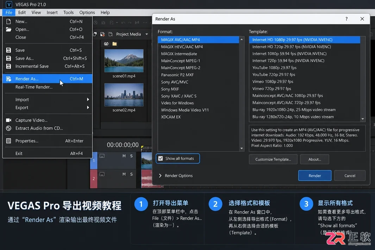
Task: Select Exit in the File menu
Action: (47, 154)
